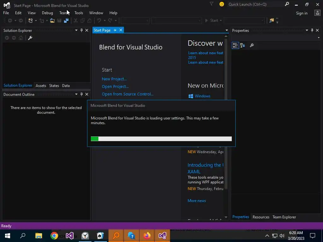
Task: Click the Navigate Forward toolbar icon
Action: [x=21, y=20]
